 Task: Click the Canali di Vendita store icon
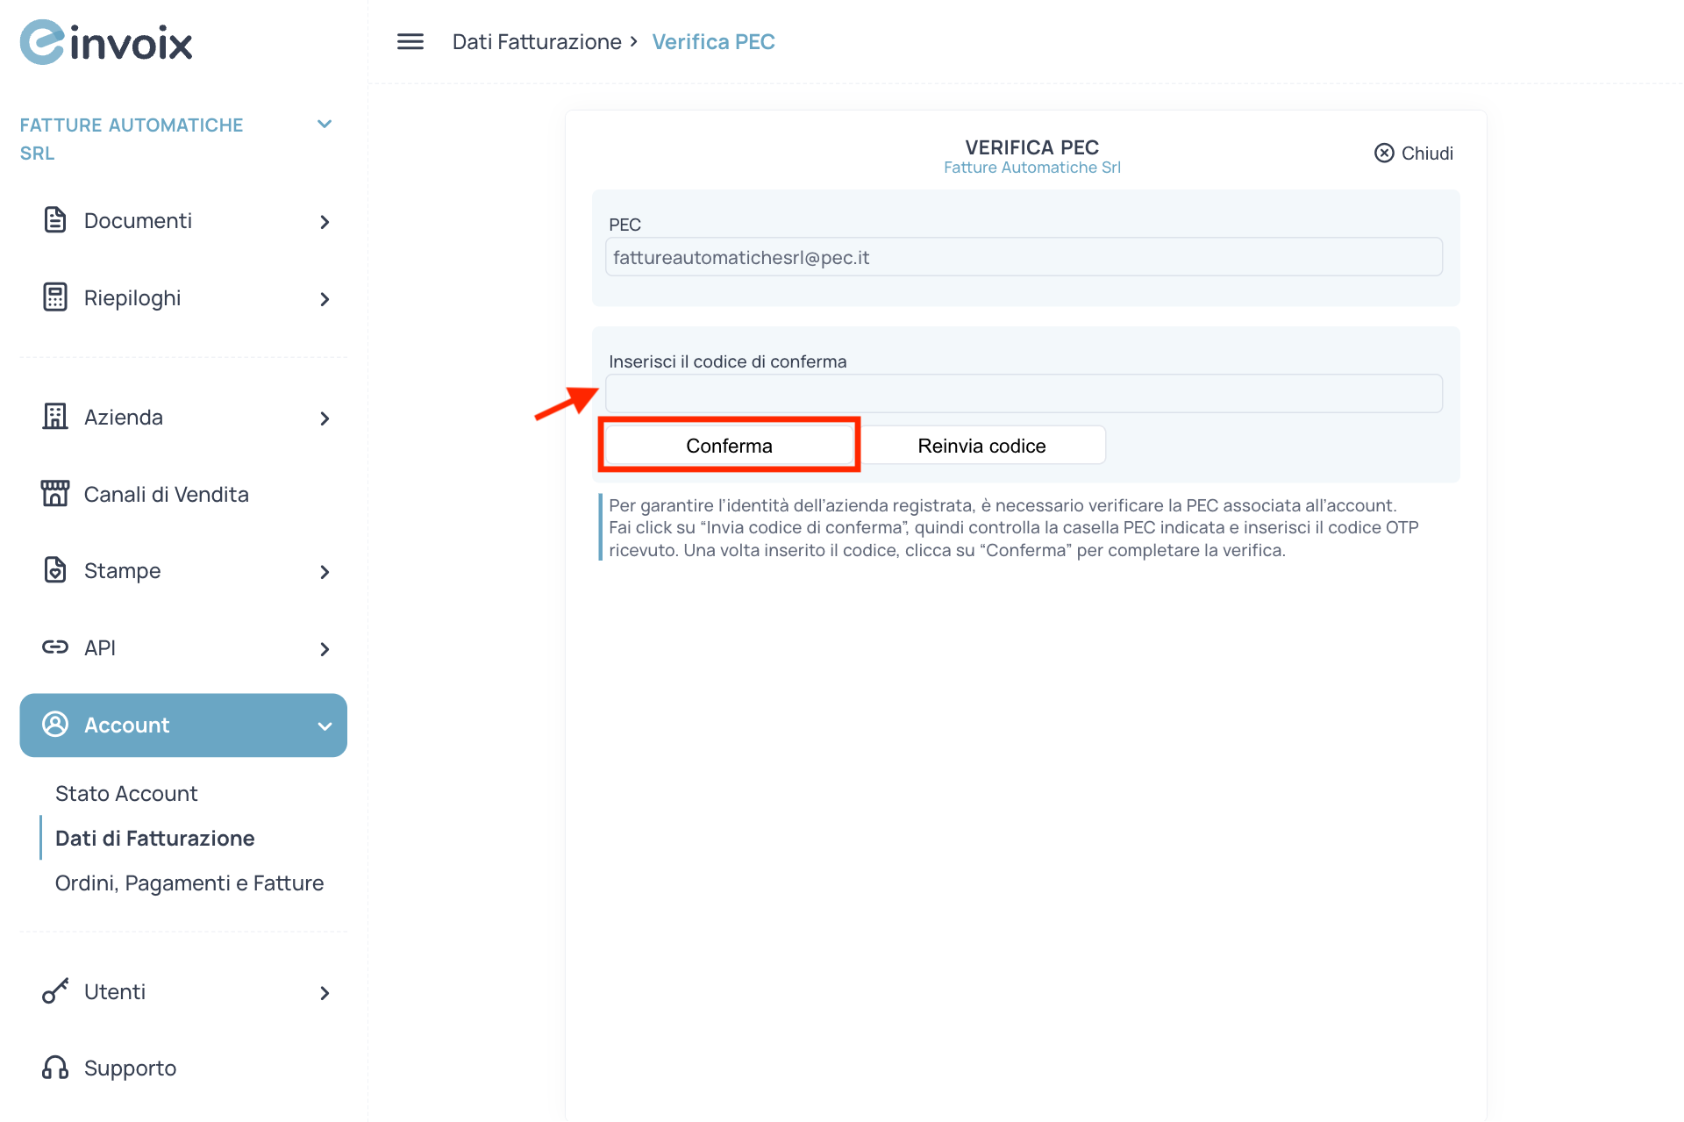(54, 494)
